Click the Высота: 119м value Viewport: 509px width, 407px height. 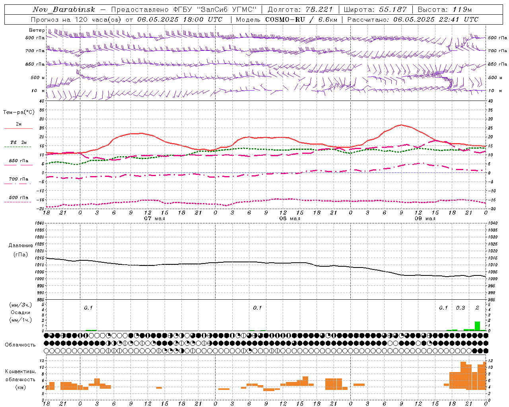point(445,10)
